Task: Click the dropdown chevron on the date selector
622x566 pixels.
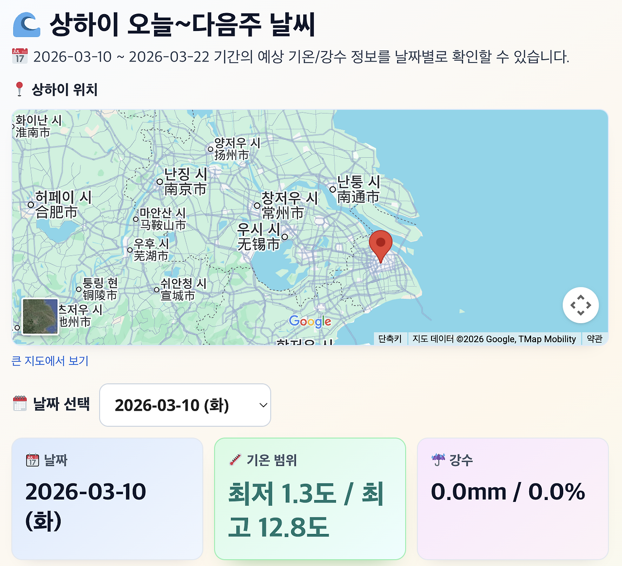Action: click(x=262, y=405)
